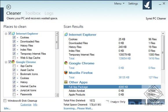
Task: Click the Info link
Action: click(35, 104)
